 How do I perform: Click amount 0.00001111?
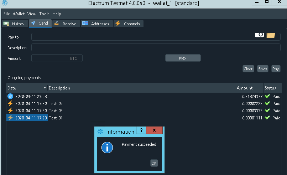point(252,118)
